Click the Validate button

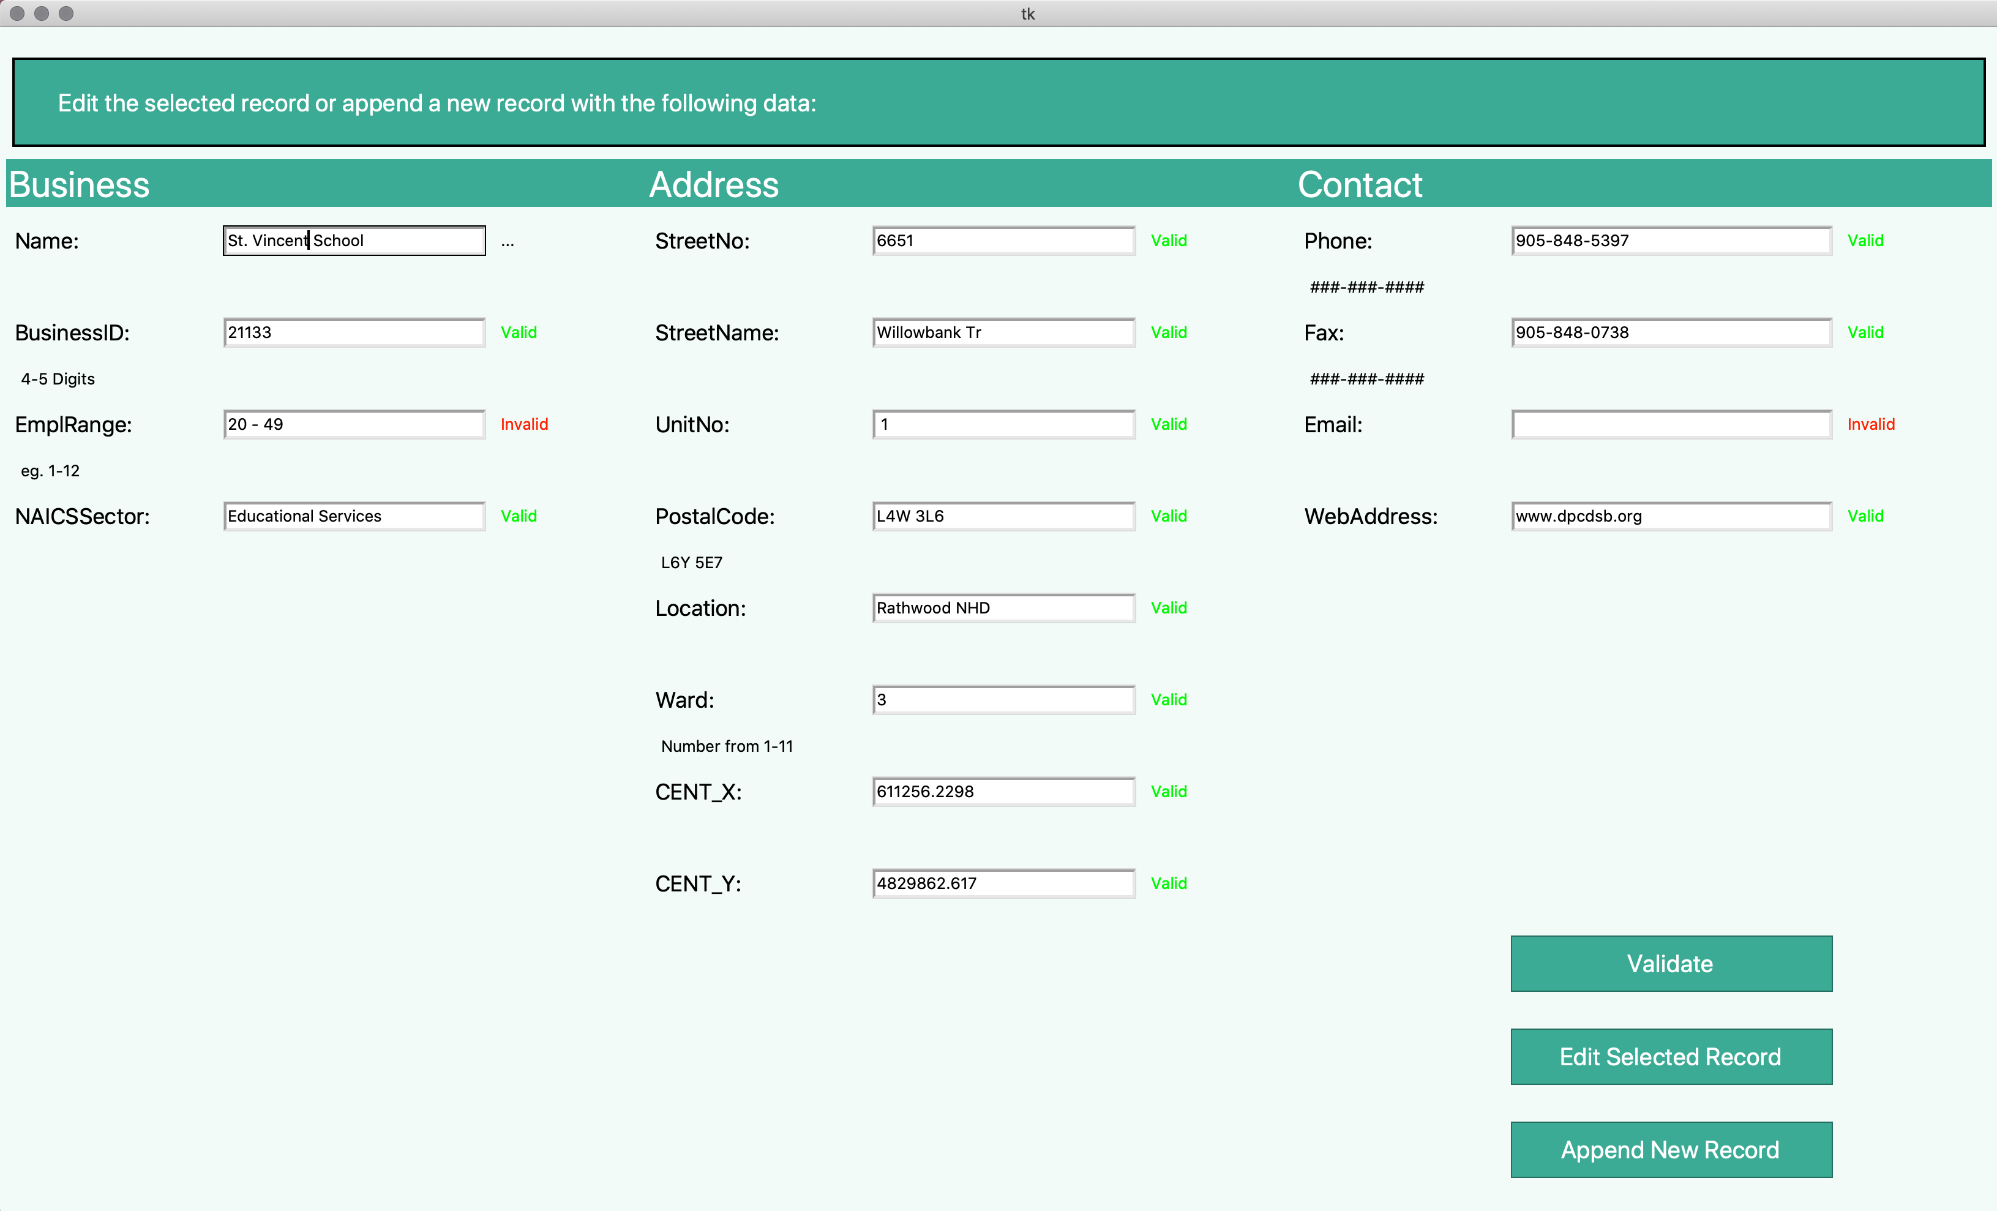click(1670, 963)
